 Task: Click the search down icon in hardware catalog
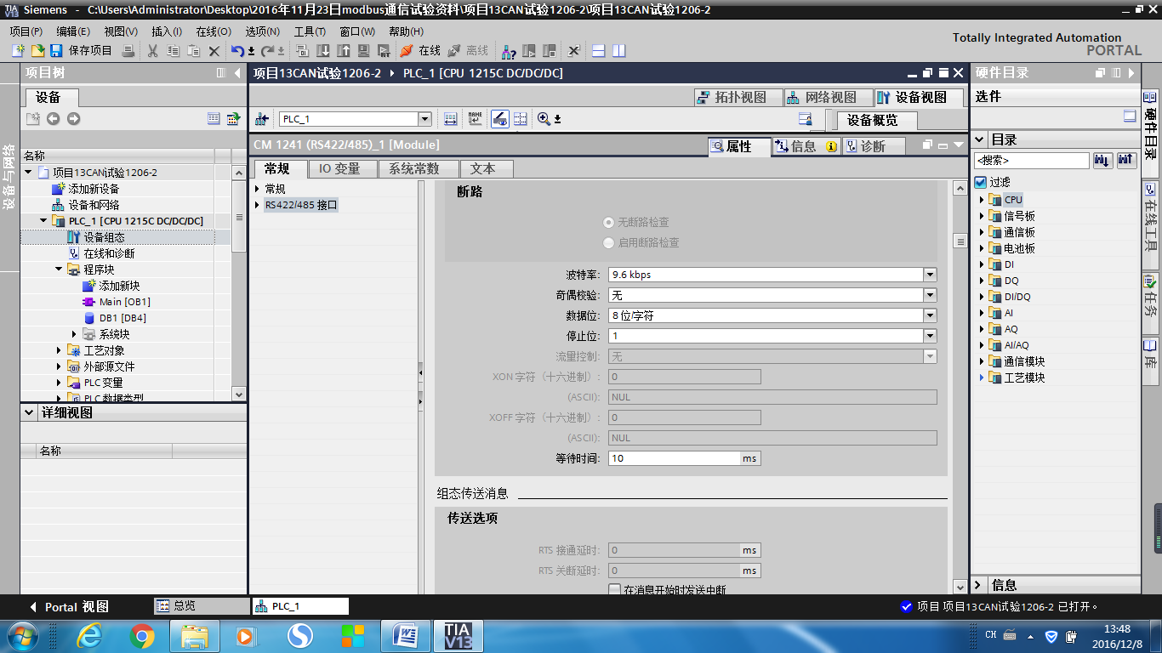pyautogui.click(x=1102, y=160)
